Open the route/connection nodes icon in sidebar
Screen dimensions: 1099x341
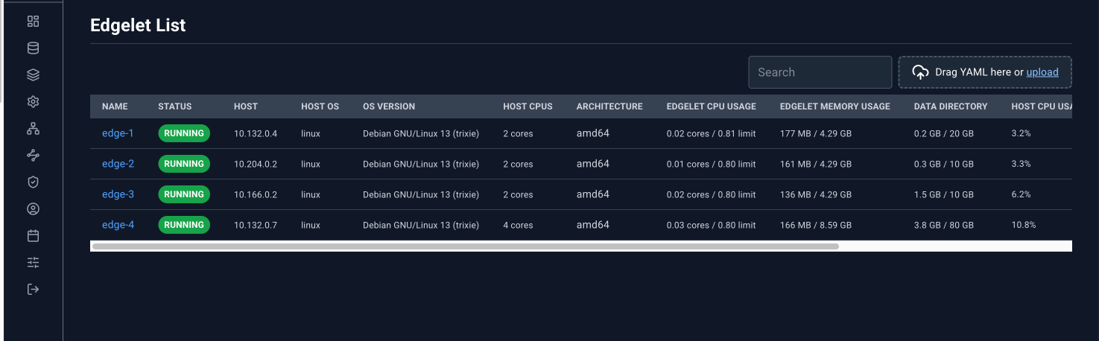click(x=33, y=155)
